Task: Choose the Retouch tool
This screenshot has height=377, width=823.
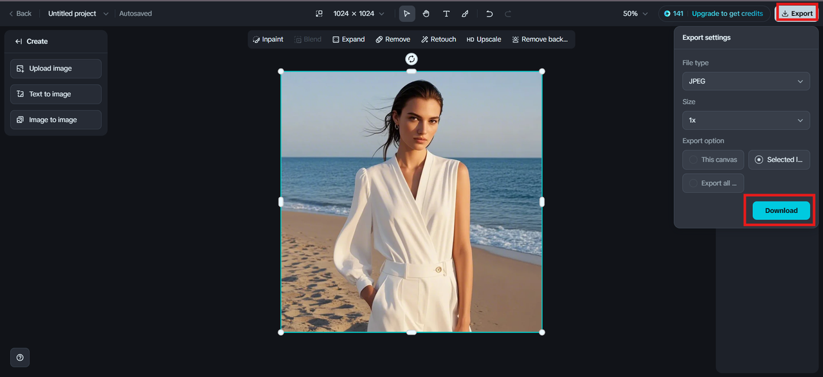Action: (x=439, y=39)
